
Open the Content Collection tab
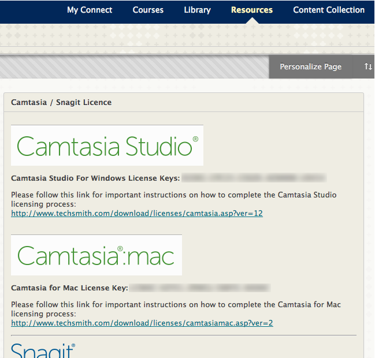pyautogui.click(x=329, y=10)
